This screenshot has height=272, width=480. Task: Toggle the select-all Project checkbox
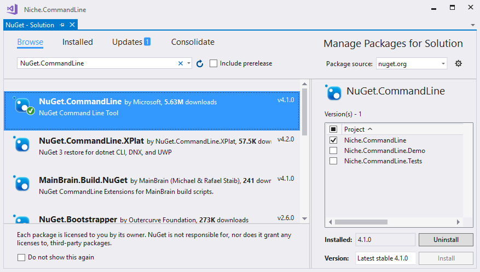click(333, 129)
